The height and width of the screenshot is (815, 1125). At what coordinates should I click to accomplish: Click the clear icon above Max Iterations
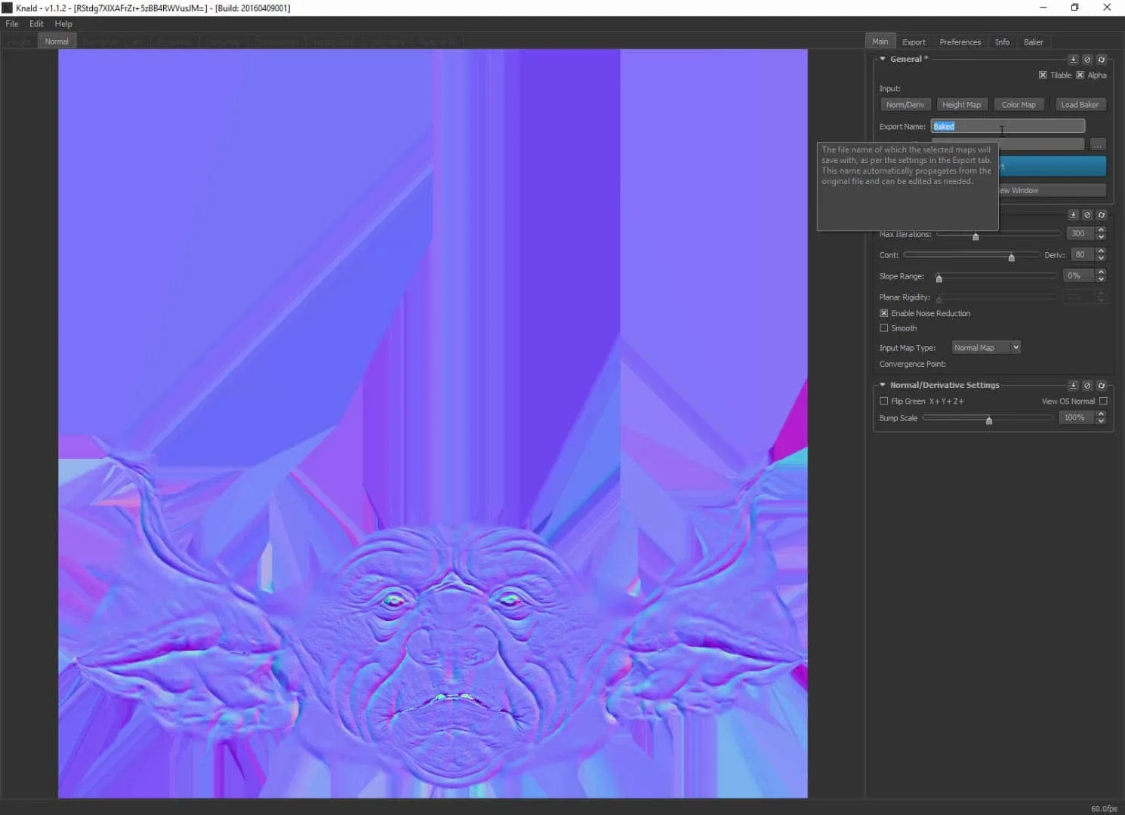[x=1087, y=215]
